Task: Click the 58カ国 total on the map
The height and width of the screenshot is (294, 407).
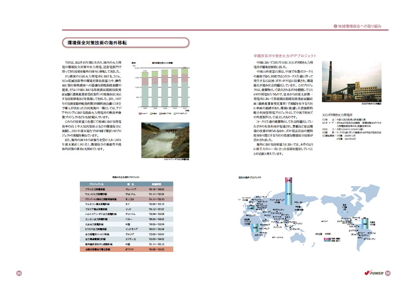Action: pyautogui.click(x=319, y=234)
